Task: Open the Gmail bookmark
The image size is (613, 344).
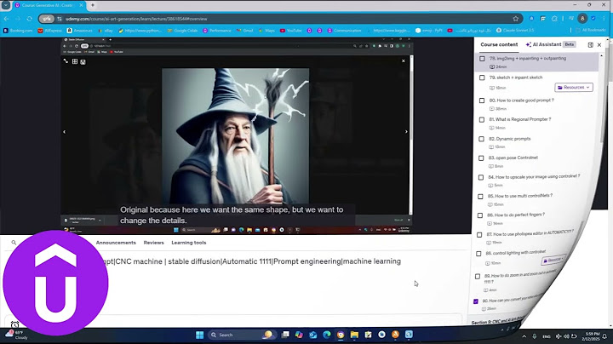Action: click(x=244, y=31)
